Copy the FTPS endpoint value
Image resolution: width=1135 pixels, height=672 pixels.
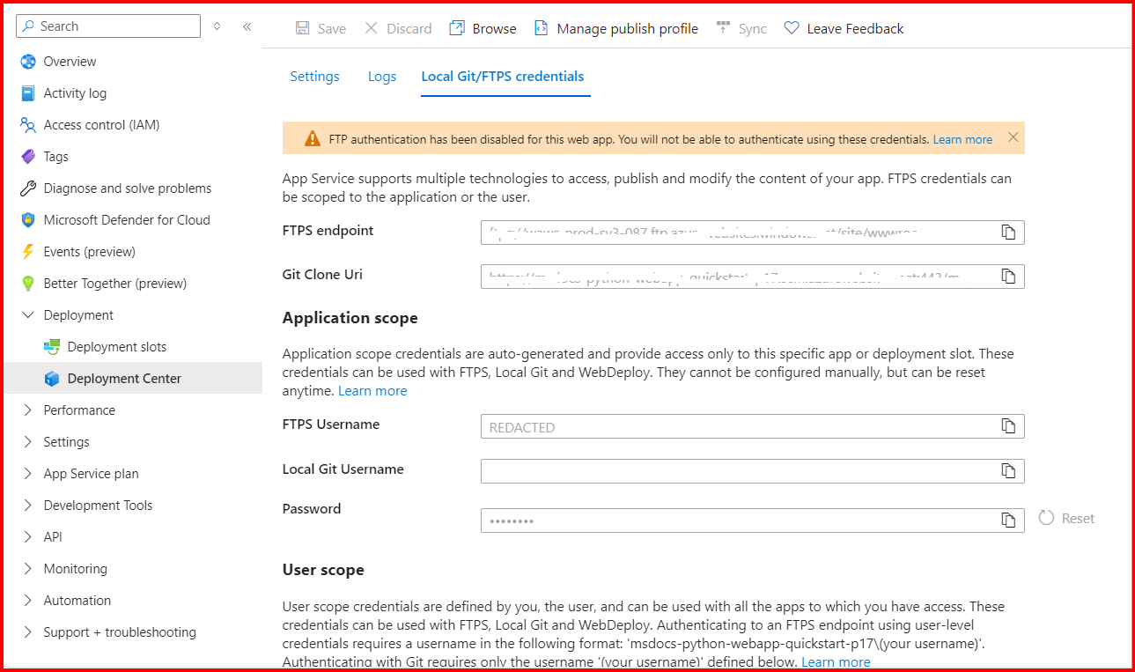pos(1008,233)
